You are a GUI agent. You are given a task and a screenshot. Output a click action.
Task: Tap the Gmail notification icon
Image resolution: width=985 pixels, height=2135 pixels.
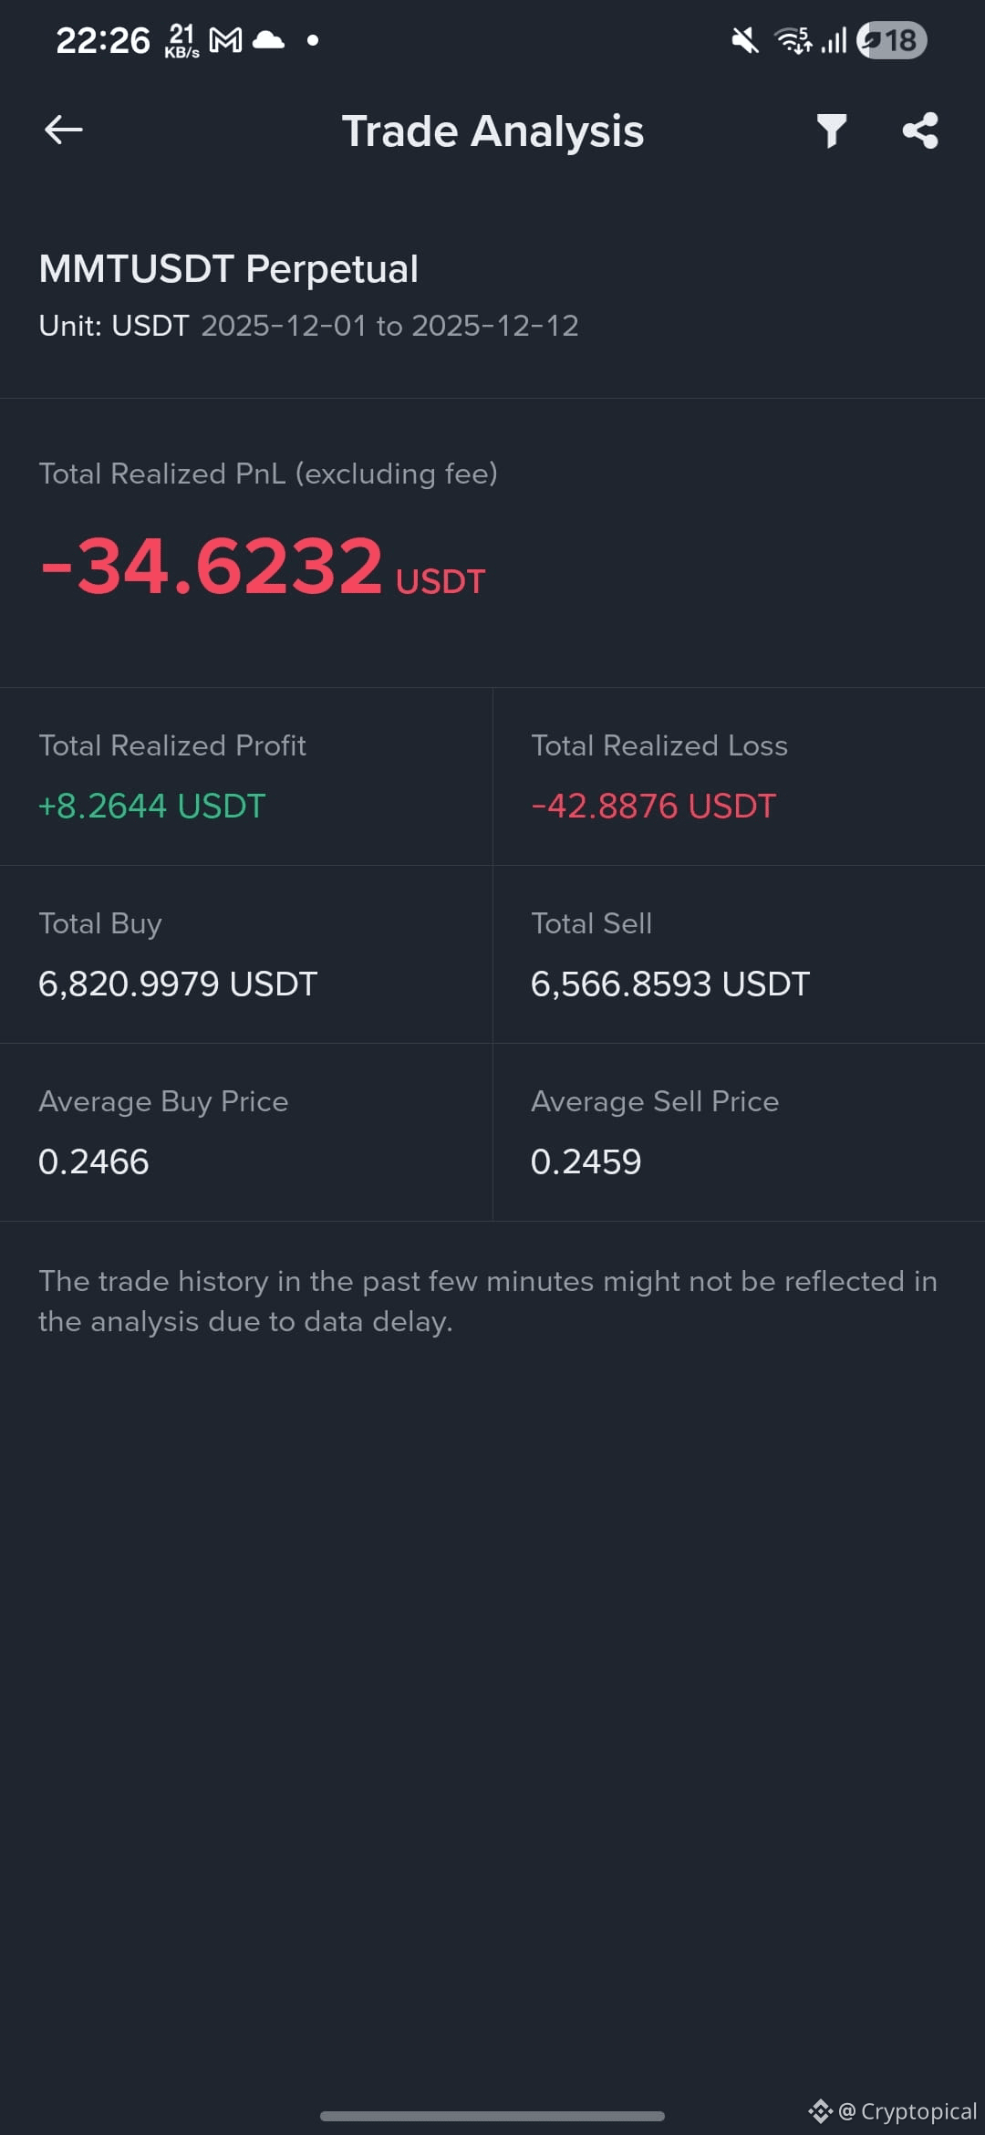coord(225,40)
